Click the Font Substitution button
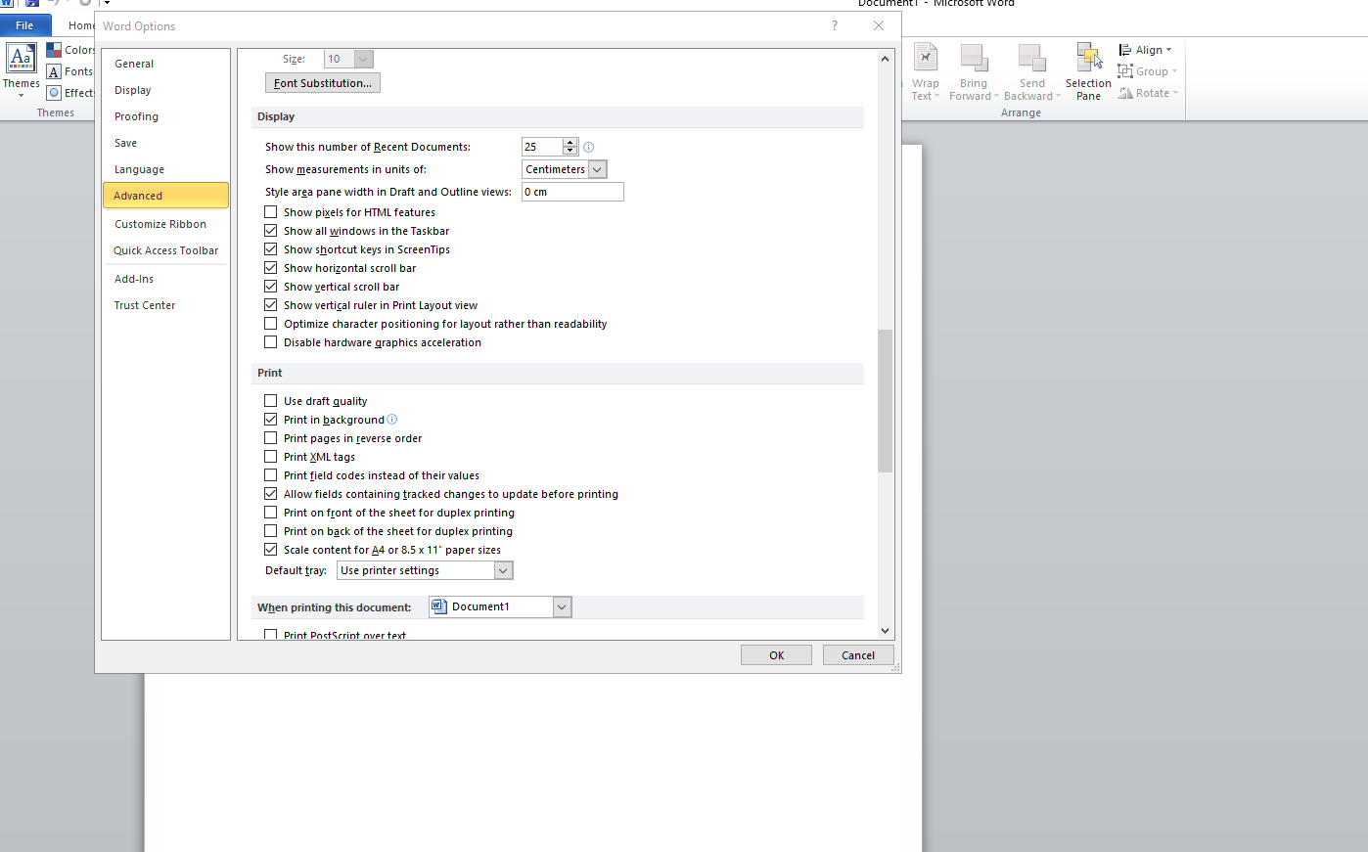 323,83
